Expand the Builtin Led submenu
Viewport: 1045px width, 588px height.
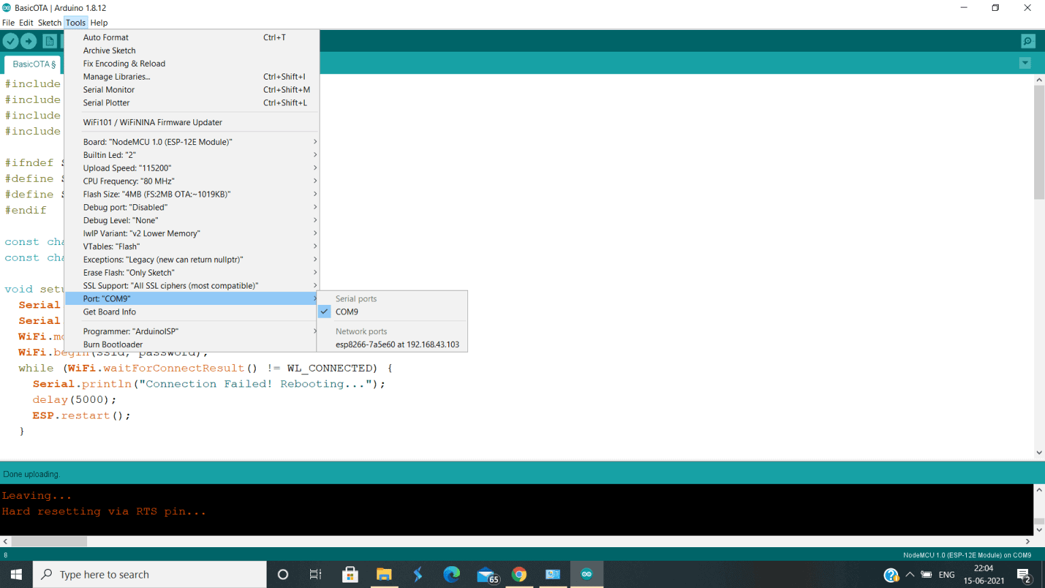click(x=191, y=154)
